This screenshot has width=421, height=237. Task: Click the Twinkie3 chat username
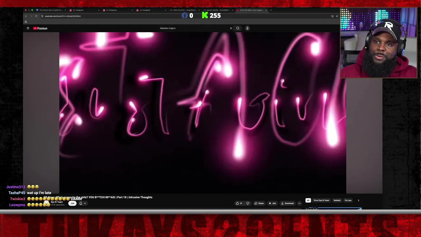(x=17, y=199)
